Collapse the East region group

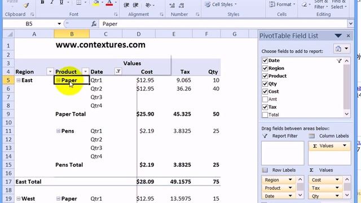(x=19, y=80)
